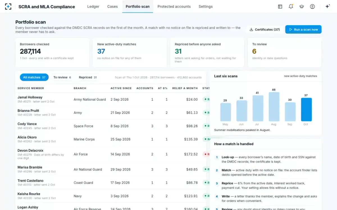This screenshot has width=337, height=210.
Task: Select the Repriced filter
Action: click(x=88, y=77)
